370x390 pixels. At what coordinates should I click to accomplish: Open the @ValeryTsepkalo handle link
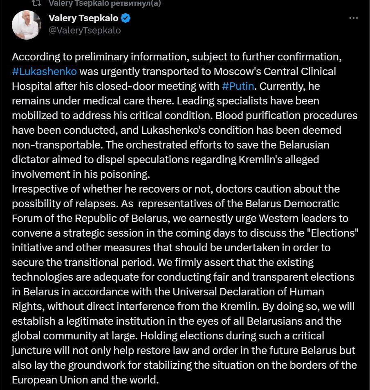[x=85, y=30]
